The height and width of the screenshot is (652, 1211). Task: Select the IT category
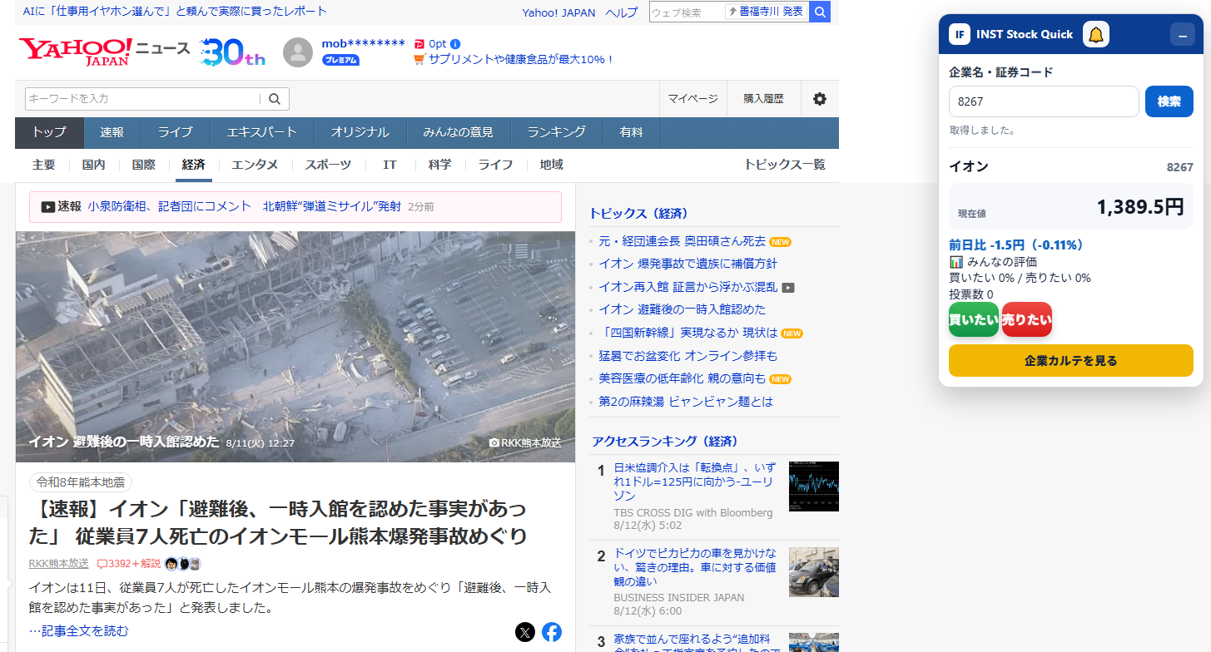tap(390, 165)
